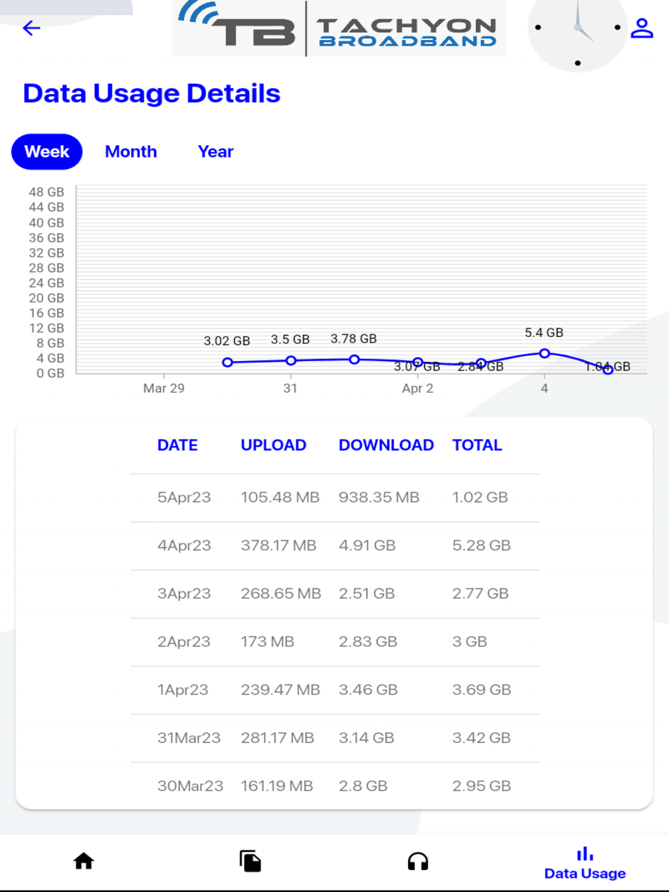Click the 281.17 MB upload value
The image size is (669, 892).
click(278, 738)
